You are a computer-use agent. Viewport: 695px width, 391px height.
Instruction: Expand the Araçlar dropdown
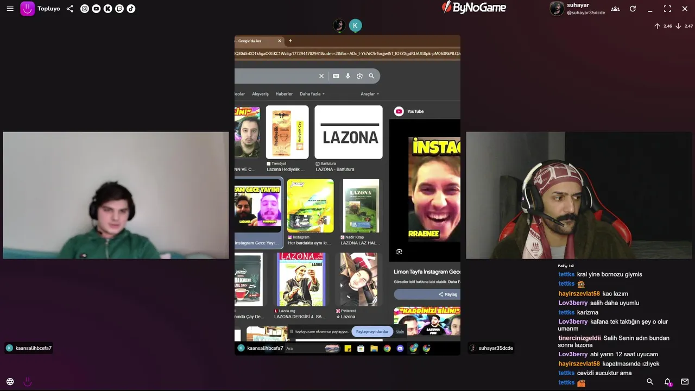pyautogui.click(x=370, y=94)
